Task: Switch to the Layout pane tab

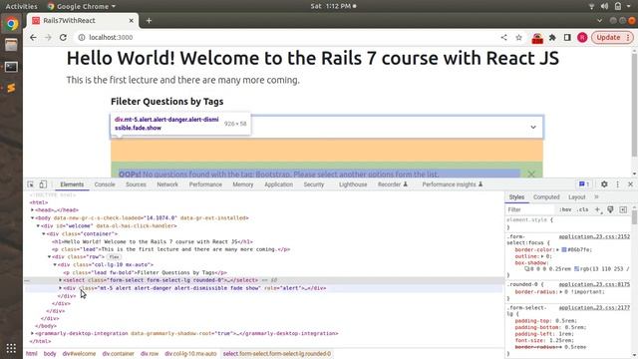Action: tap(576, 197)
